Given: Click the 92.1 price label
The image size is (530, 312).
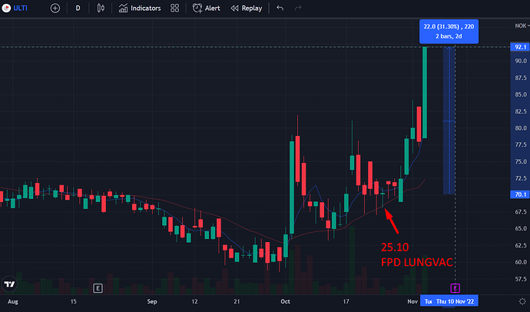Looking at the screenshot, I should point(520,47).
